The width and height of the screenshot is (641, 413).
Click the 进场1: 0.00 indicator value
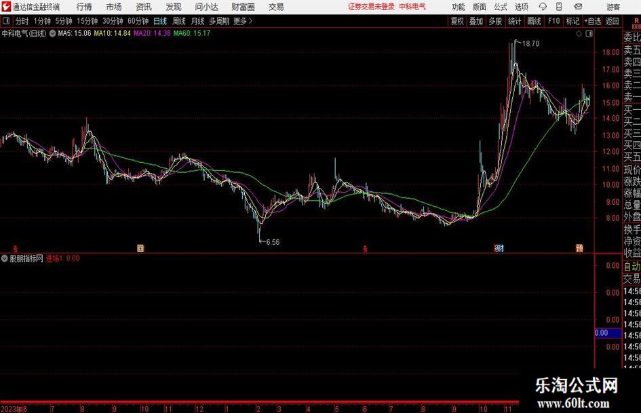(63, 258)
